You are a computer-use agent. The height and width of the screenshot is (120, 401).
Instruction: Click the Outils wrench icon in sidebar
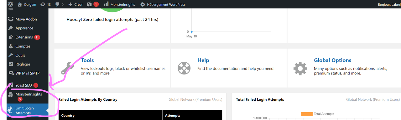(x=11, y=55)
